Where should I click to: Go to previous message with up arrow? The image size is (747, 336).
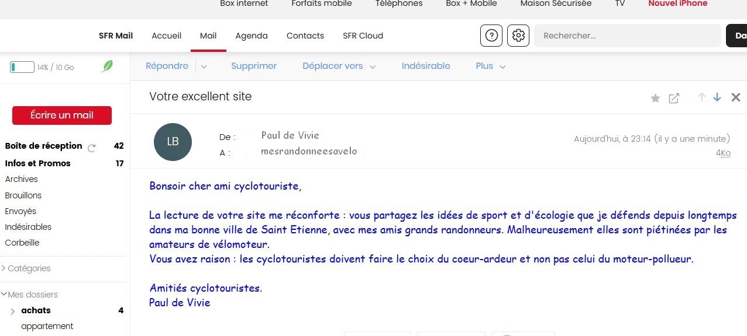click(x=701, y=97)
